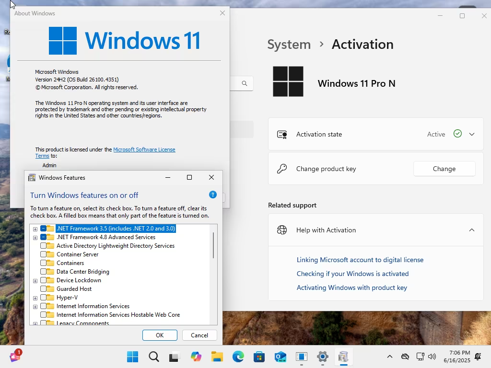Check the Containers feature box
This screenshot has height=368, width=491.
pos(43,263)
